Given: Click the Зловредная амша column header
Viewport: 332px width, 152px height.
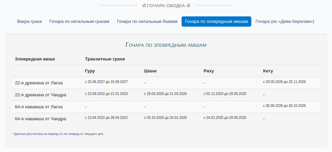Looking at the screenshot, I should pyautogui.click(x=35, y=59).
